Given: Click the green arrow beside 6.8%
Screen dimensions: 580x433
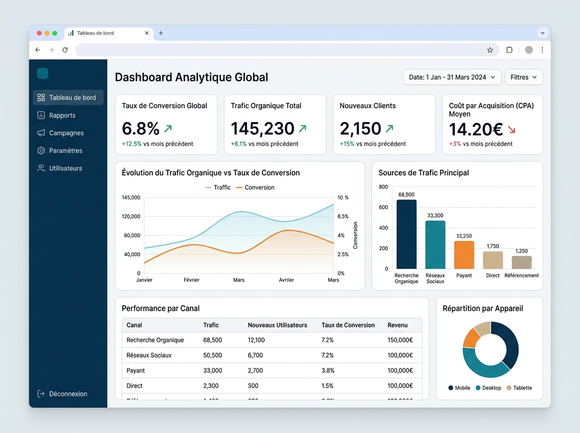Looking at the screenshot, I should pyautogui.click(x=168, y=129).
